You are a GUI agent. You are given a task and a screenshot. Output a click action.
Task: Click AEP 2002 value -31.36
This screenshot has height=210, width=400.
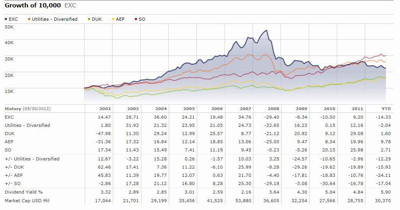[x=103, y=142]
